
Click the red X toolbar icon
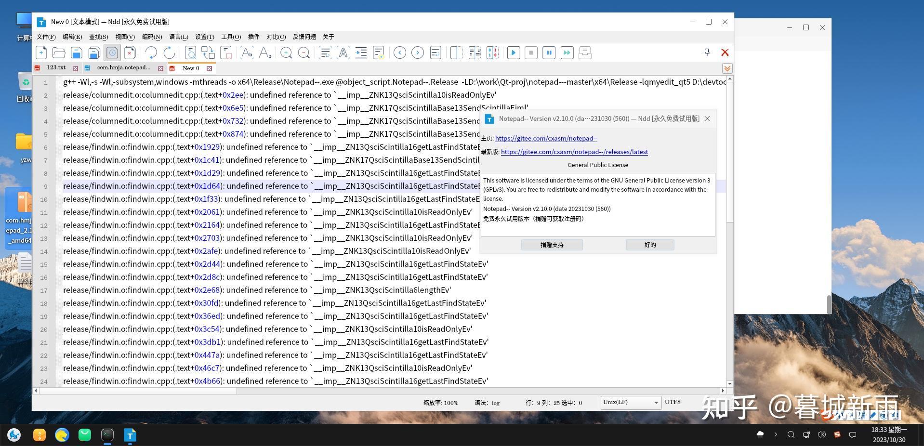coord(725,52)
